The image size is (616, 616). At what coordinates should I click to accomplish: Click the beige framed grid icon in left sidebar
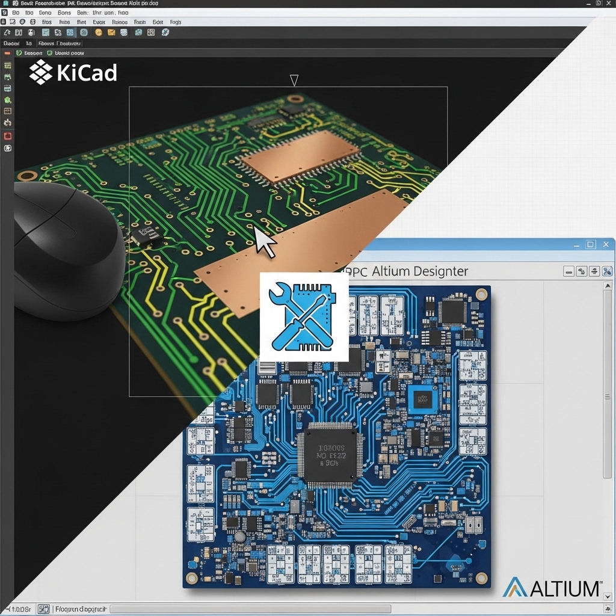coord(7,111)
